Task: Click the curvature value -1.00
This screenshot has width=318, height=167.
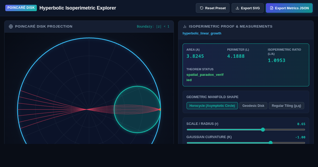Action: coord(300,137)
